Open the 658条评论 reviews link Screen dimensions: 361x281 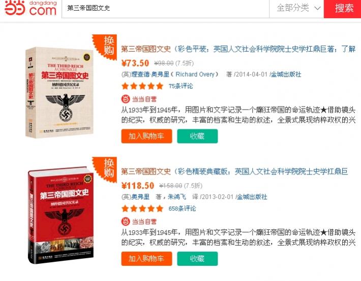click(x=182, y=208)
